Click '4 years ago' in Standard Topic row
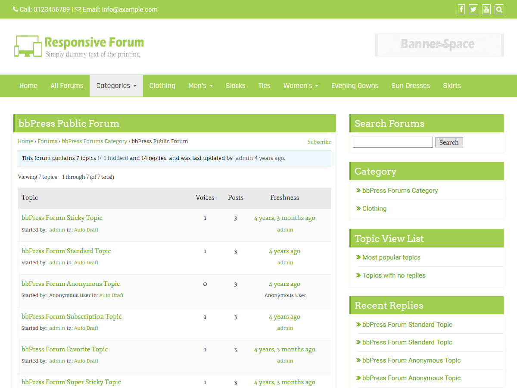This screenshot has width=517, height=388. 284,251
